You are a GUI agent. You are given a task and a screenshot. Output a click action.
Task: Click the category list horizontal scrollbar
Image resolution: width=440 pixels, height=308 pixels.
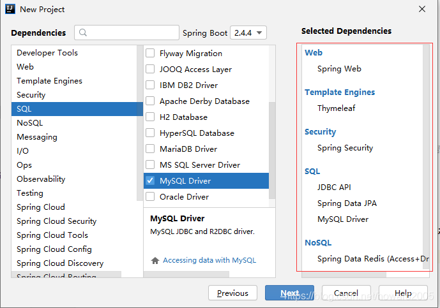click(66, 274)
